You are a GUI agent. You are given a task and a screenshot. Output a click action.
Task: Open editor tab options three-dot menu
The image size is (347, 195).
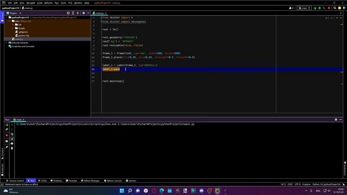coord(341,13)
